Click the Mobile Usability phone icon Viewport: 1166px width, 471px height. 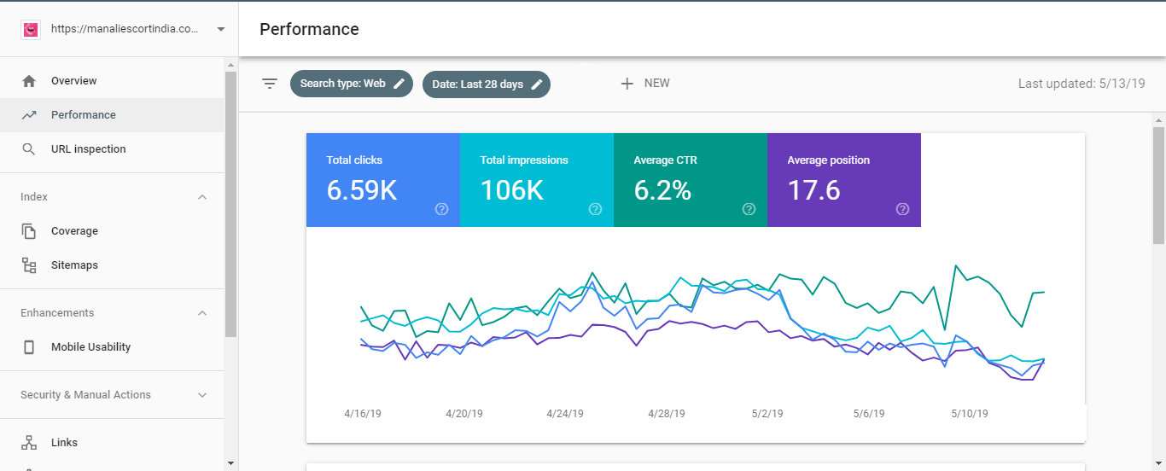pos(29,347)
